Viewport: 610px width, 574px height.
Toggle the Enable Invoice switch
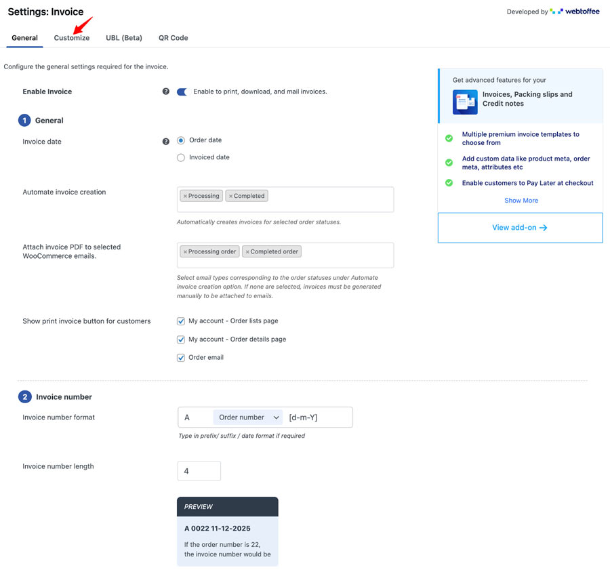(x=182, y=91)
